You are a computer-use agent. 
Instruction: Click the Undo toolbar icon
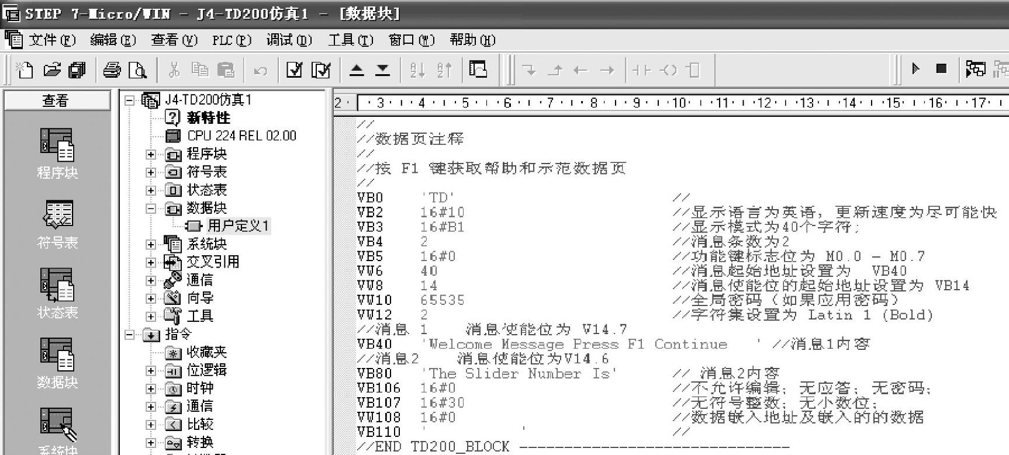[x=260, y=71]
